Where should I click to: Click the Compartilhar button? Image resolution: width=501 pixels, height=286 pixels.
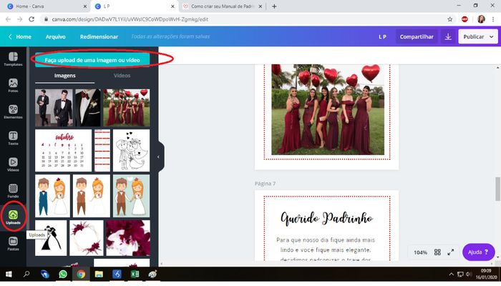pos(417,36)
